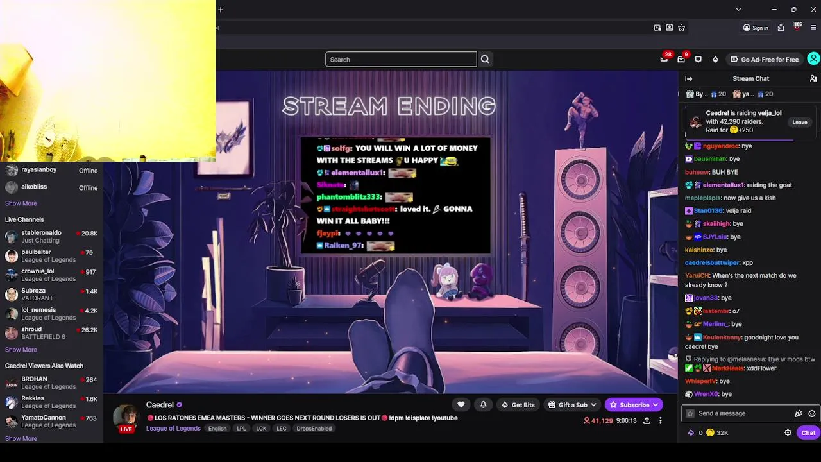
Task: Click the magnifier search button
Action: (485, 60)
